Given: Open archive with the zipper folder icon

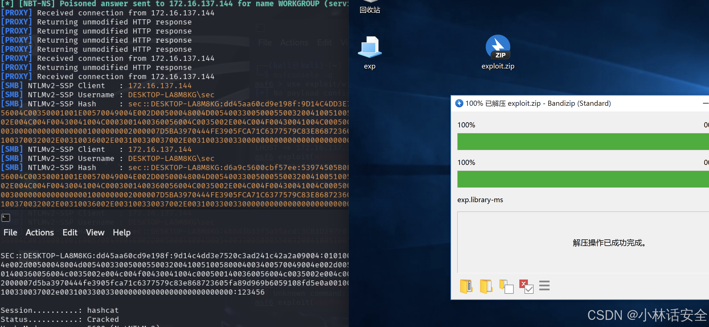Looking at the screenshot, I should pos(466,286).
